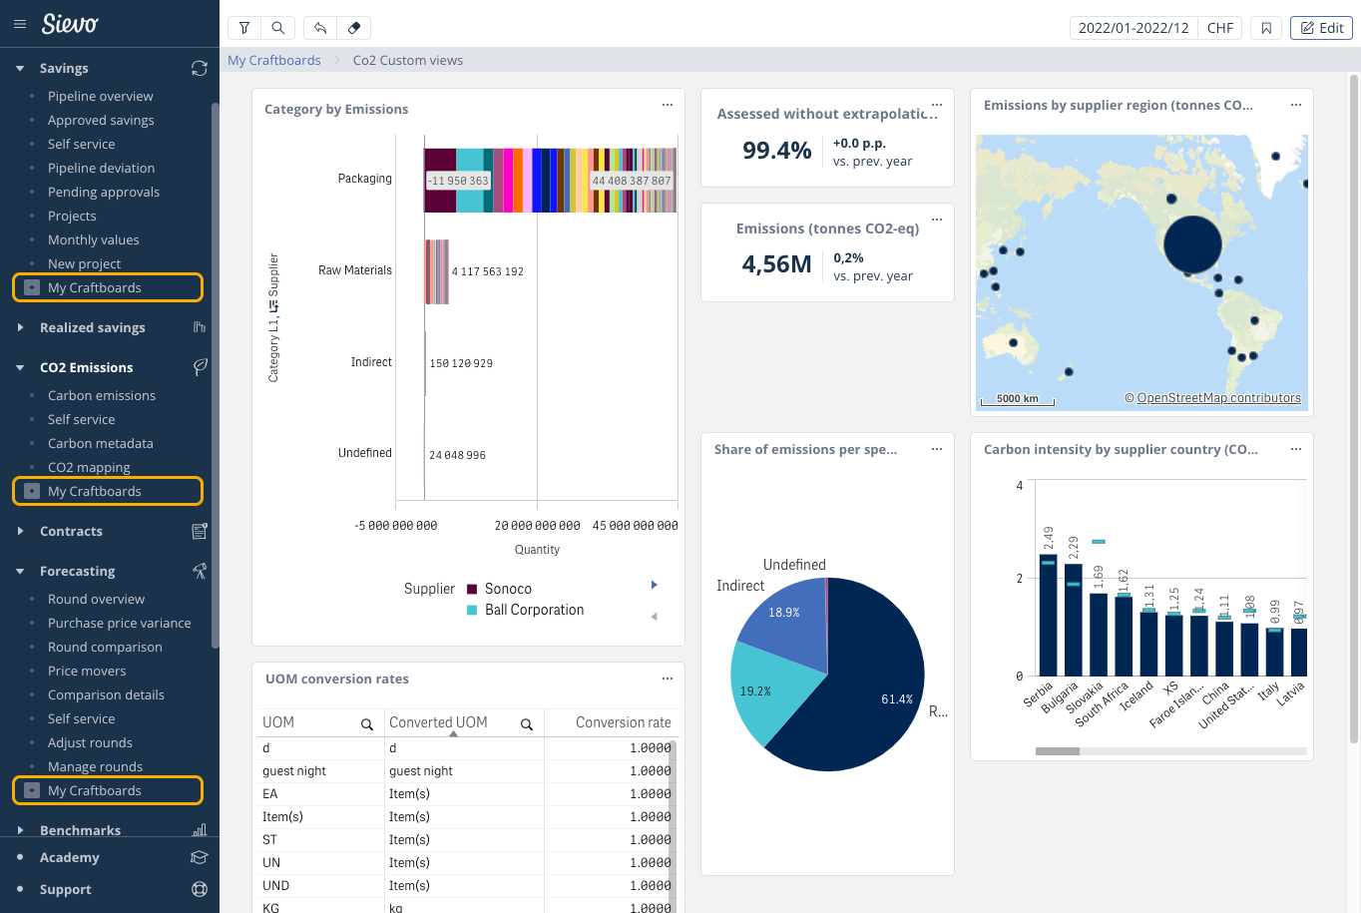Click the search magnifier in top toolbar
The height and width of the screenshot is (913, 1361).
pyautogui.click(x=278, y=28)
